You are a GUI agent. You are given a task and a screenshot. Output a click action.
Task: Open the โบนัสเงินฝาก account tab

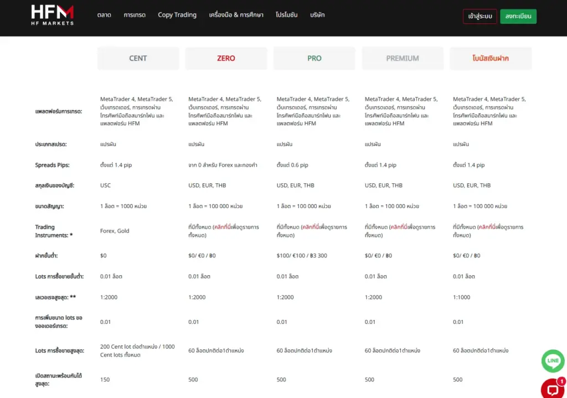tap(491, 58)
